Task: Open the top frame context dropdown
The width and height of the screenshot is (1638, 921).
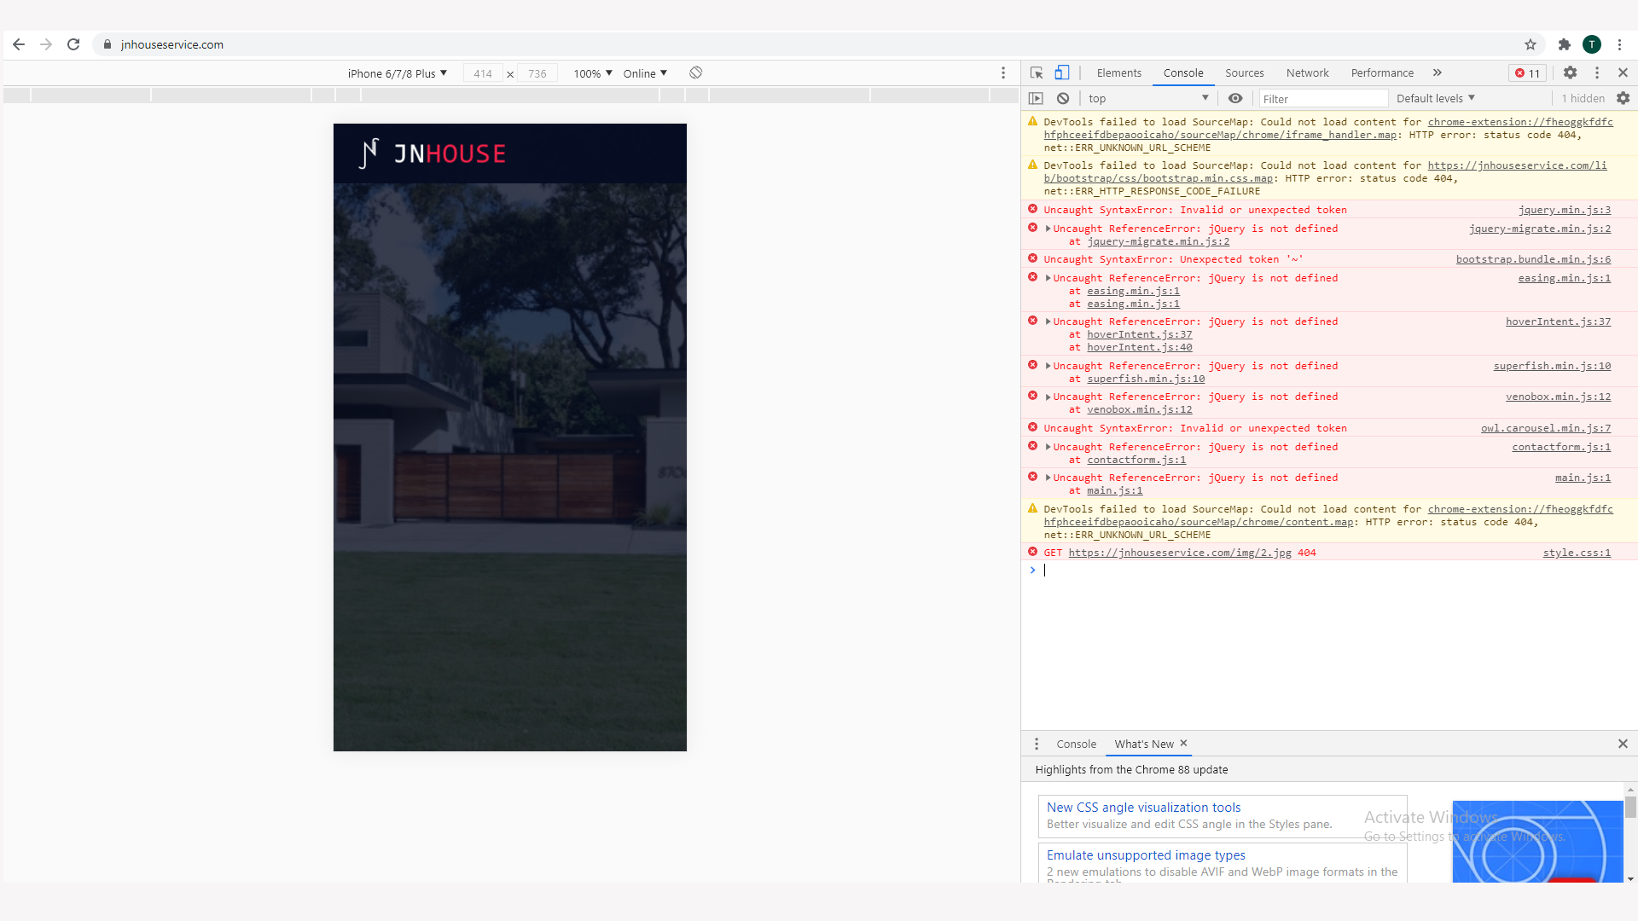Action: click(1147, 98)
